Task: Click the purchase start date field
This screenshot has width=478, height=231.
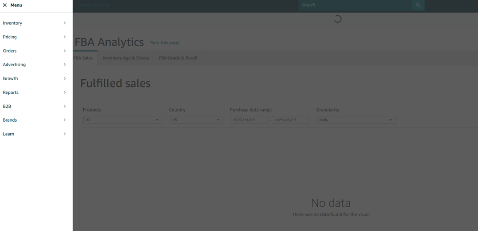Action: 249,120
